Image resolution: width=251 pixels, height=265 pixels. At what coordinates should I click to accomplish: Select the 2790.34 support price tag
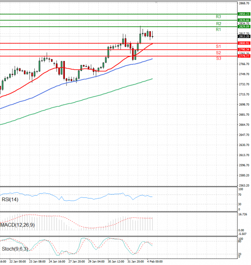click(244, 50)
